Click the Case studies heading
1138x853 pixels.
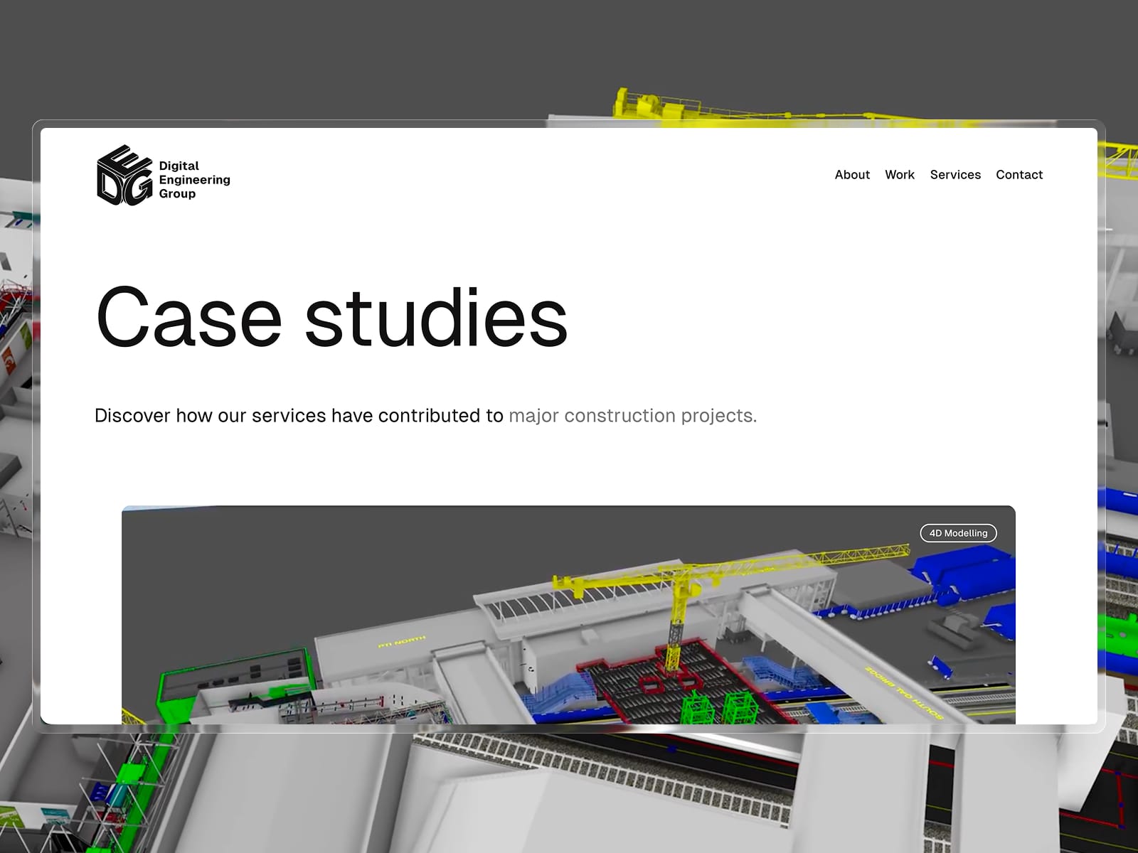[x=331, y=317]
